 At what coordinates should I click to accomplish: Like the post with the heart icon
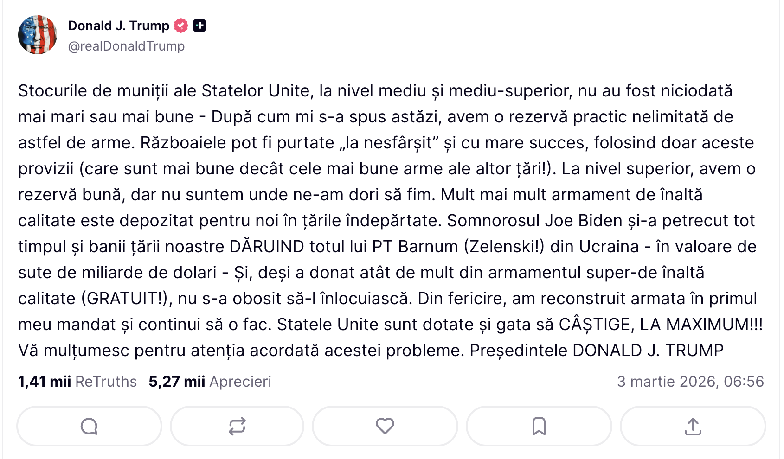coord(385,426)
